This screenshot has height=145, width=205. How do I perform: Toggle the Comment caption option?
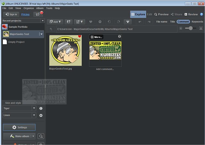click(183, 22)
